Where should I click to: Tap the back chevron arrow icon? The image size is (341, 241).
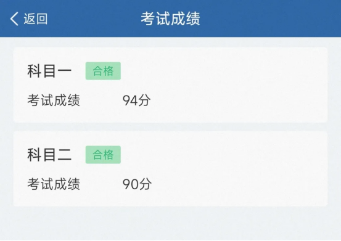pos(14,18)
